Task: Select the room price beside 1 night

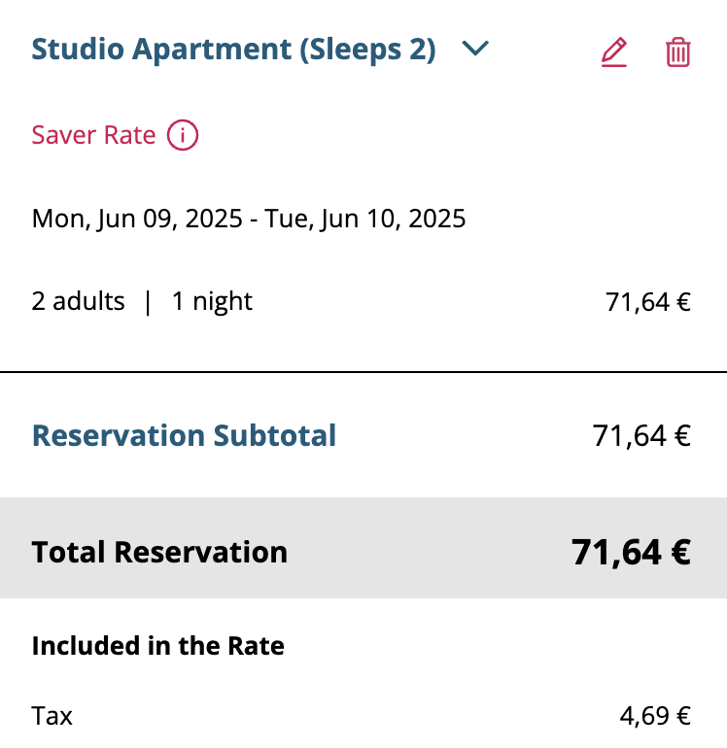Action: 647,302
